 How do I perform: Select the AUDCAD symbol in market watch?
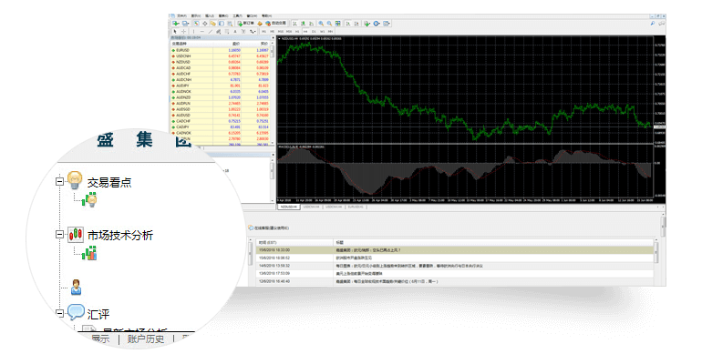(x=185, y=67)
